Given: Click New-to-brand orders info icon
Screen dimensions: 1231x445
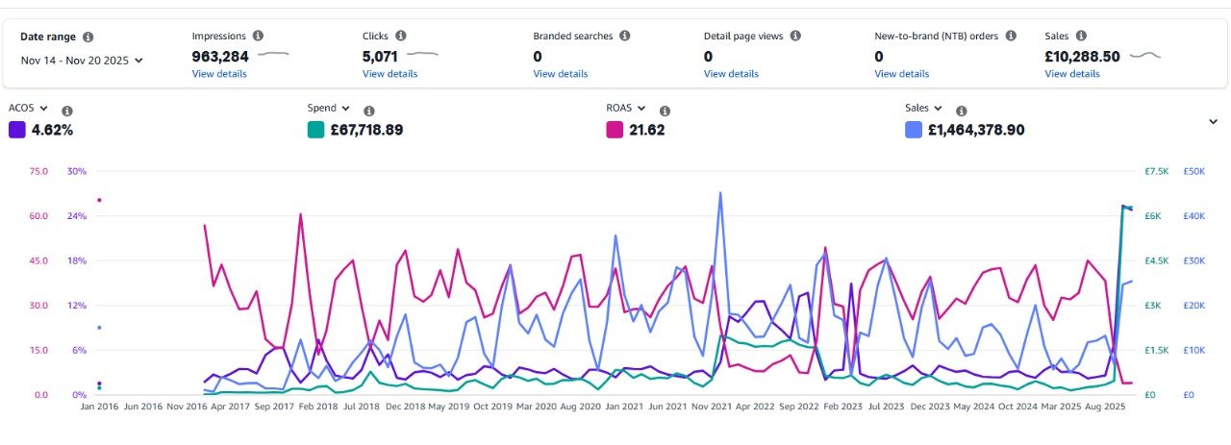Looking at the screenshot, I should pos(1011,36).
